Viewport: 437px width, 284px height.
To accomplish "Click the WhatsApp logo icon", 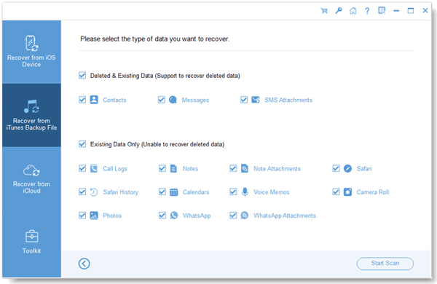I will [174, 215].
